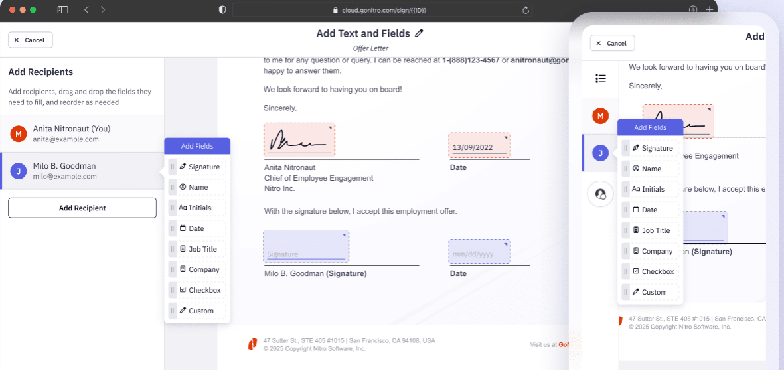Pick Signature field in desktop Add Fields
Screen dimensions: 784x371
pos(198,167)
